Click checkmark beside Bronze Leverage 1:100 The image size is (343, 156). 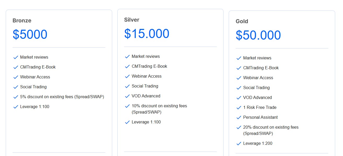pos(16,107)
